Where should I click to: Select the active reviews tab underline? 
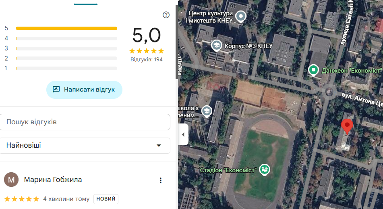click(x=85, y=4)
